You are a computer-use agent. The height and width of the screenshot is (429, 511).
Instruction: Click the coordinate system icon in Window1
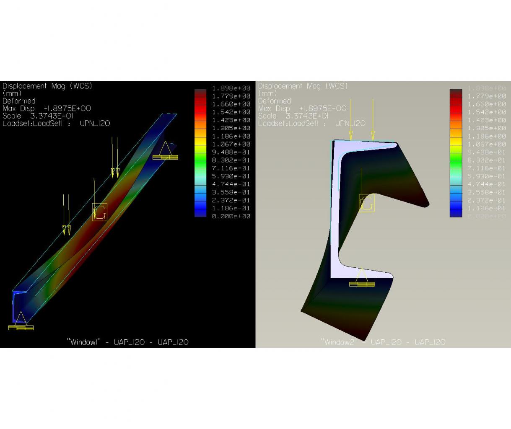point(100,212)
